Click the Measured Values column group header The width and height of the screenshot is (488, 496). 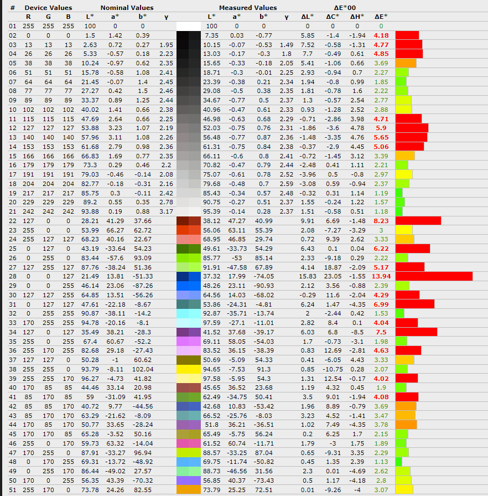coord(248,8)
